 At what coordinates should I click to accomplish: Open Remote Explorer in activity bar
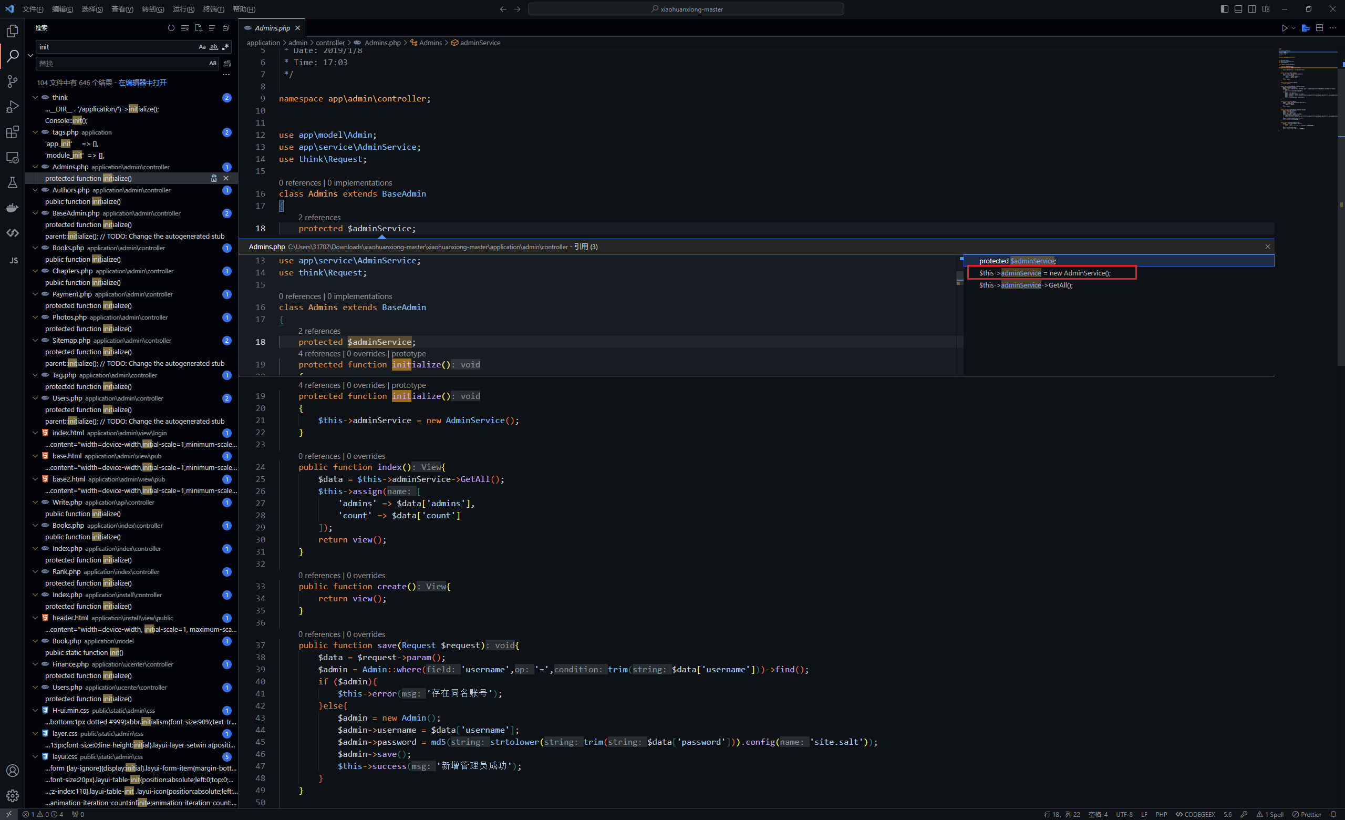click(12, 158)
